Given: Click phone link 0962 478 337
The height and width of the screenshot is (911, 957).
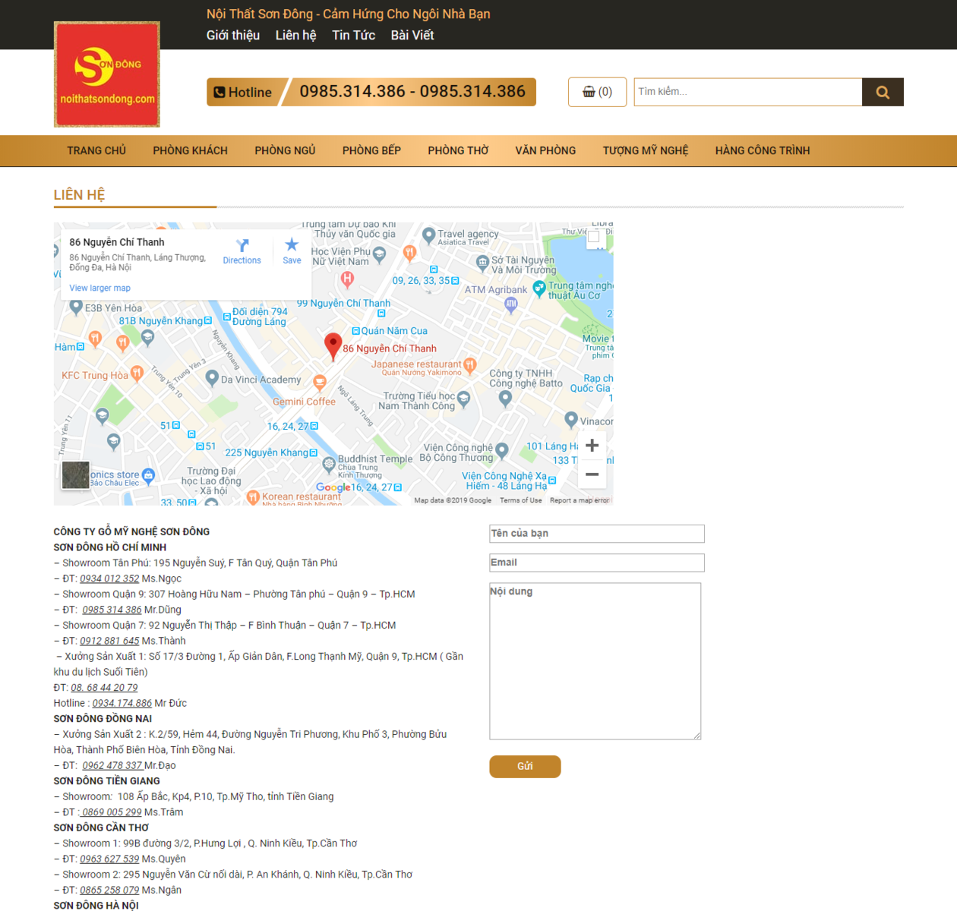Looking at the screenshot, I should pos(112,765).
